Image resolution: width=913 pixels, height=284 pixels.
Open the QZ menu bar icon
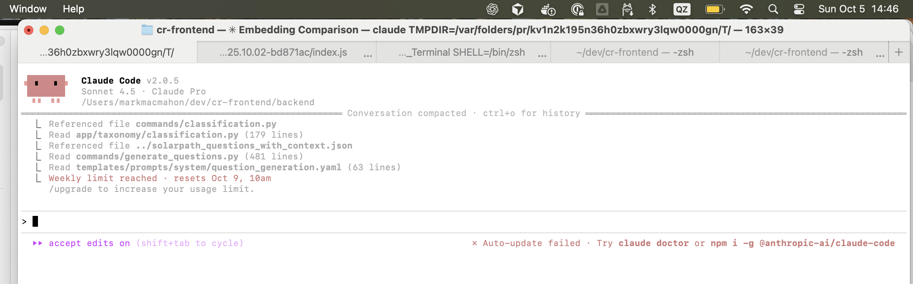(682, 9)
